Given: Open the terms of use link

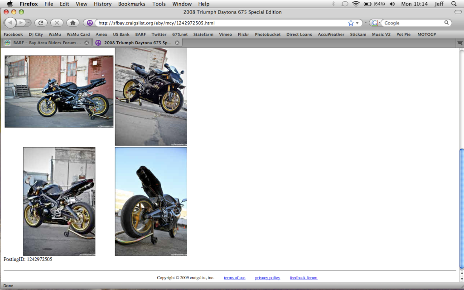Looking at the screenshot, I should (x=234, y=278).
